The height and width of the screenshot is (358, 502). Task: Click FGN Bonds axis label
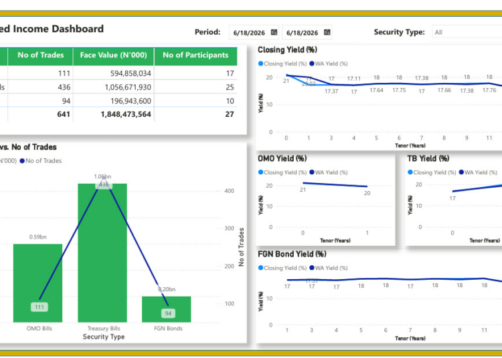coord(168,329)
